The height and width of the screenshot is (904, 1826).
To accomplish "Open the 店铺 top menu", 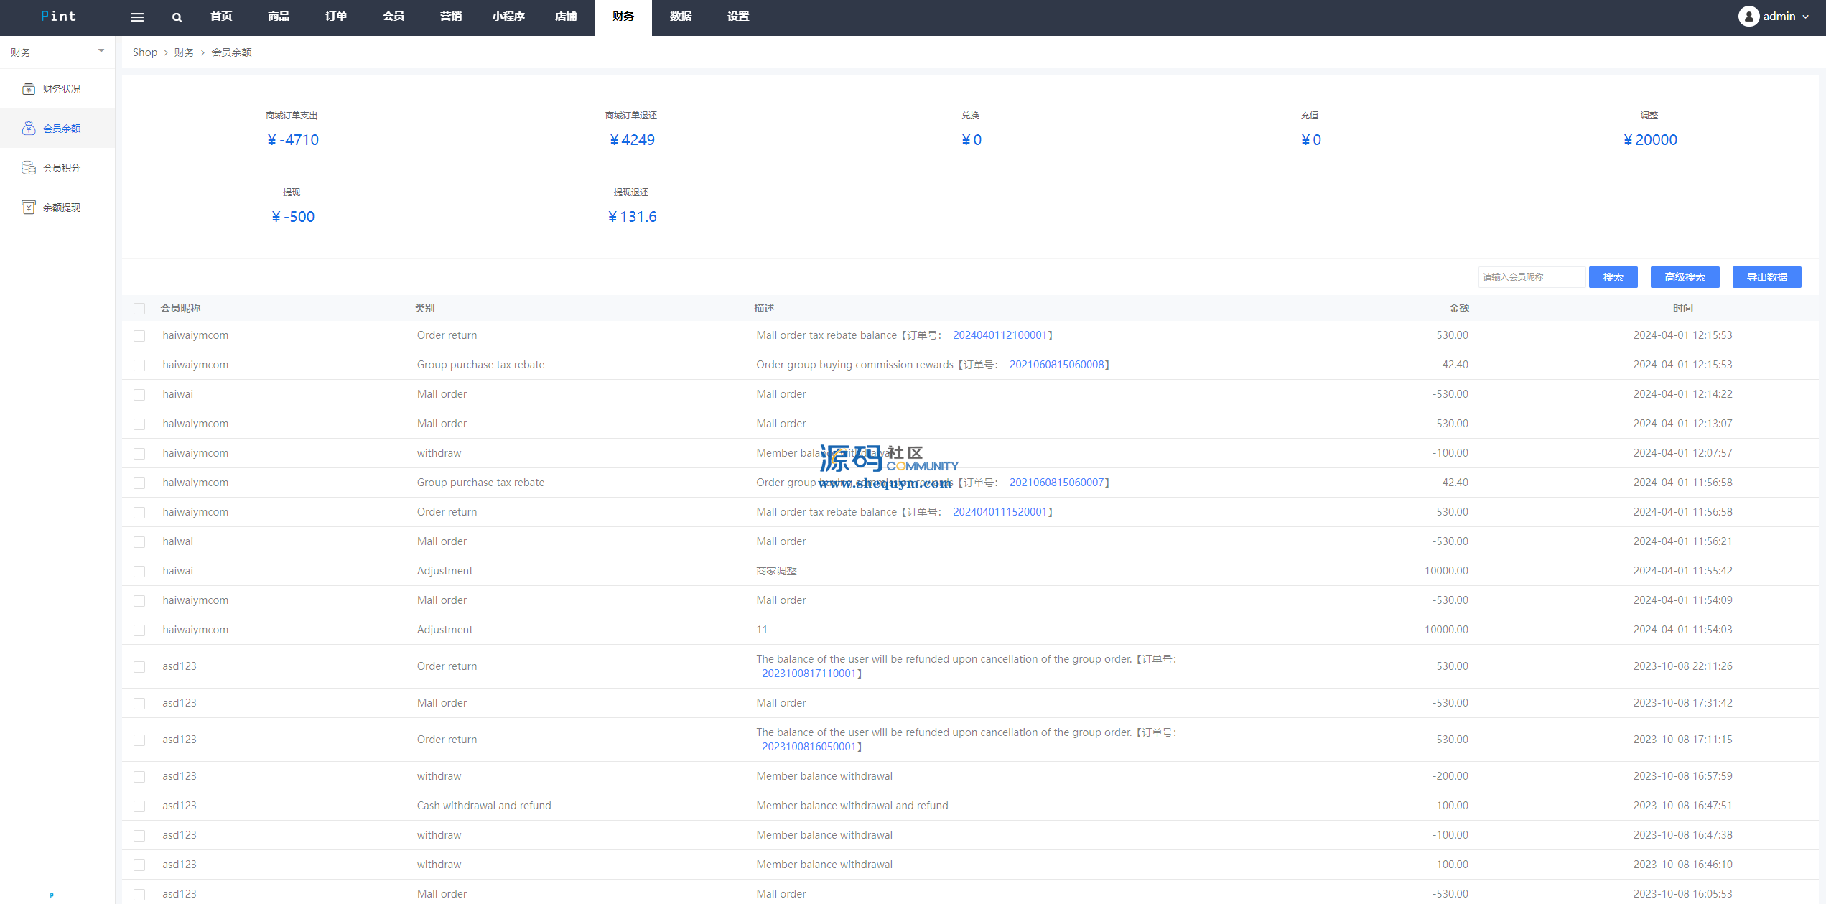I will [566, 17].
